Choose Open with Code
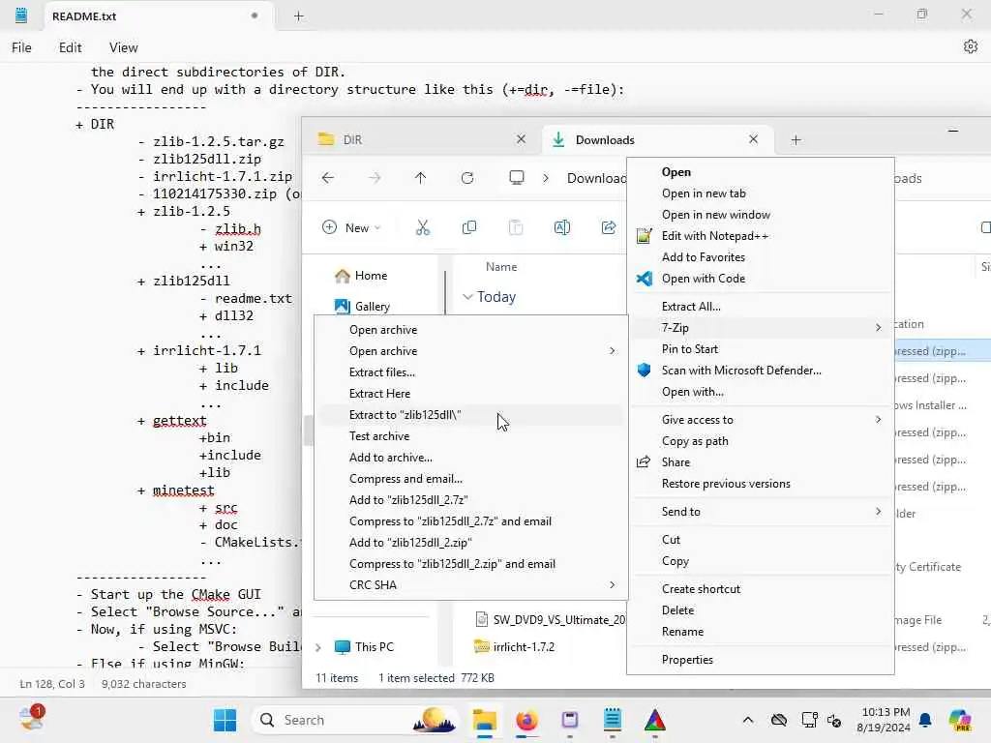The height and width of the screenshot is (743, 991). pyautogui.click(x=761, y=279)
